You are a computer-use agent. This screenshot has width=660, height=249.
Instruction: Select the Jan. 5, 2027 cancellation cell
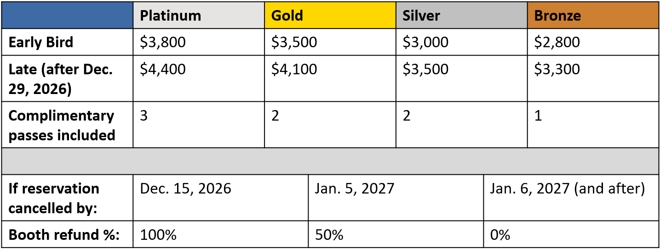(x=396, y=198)
